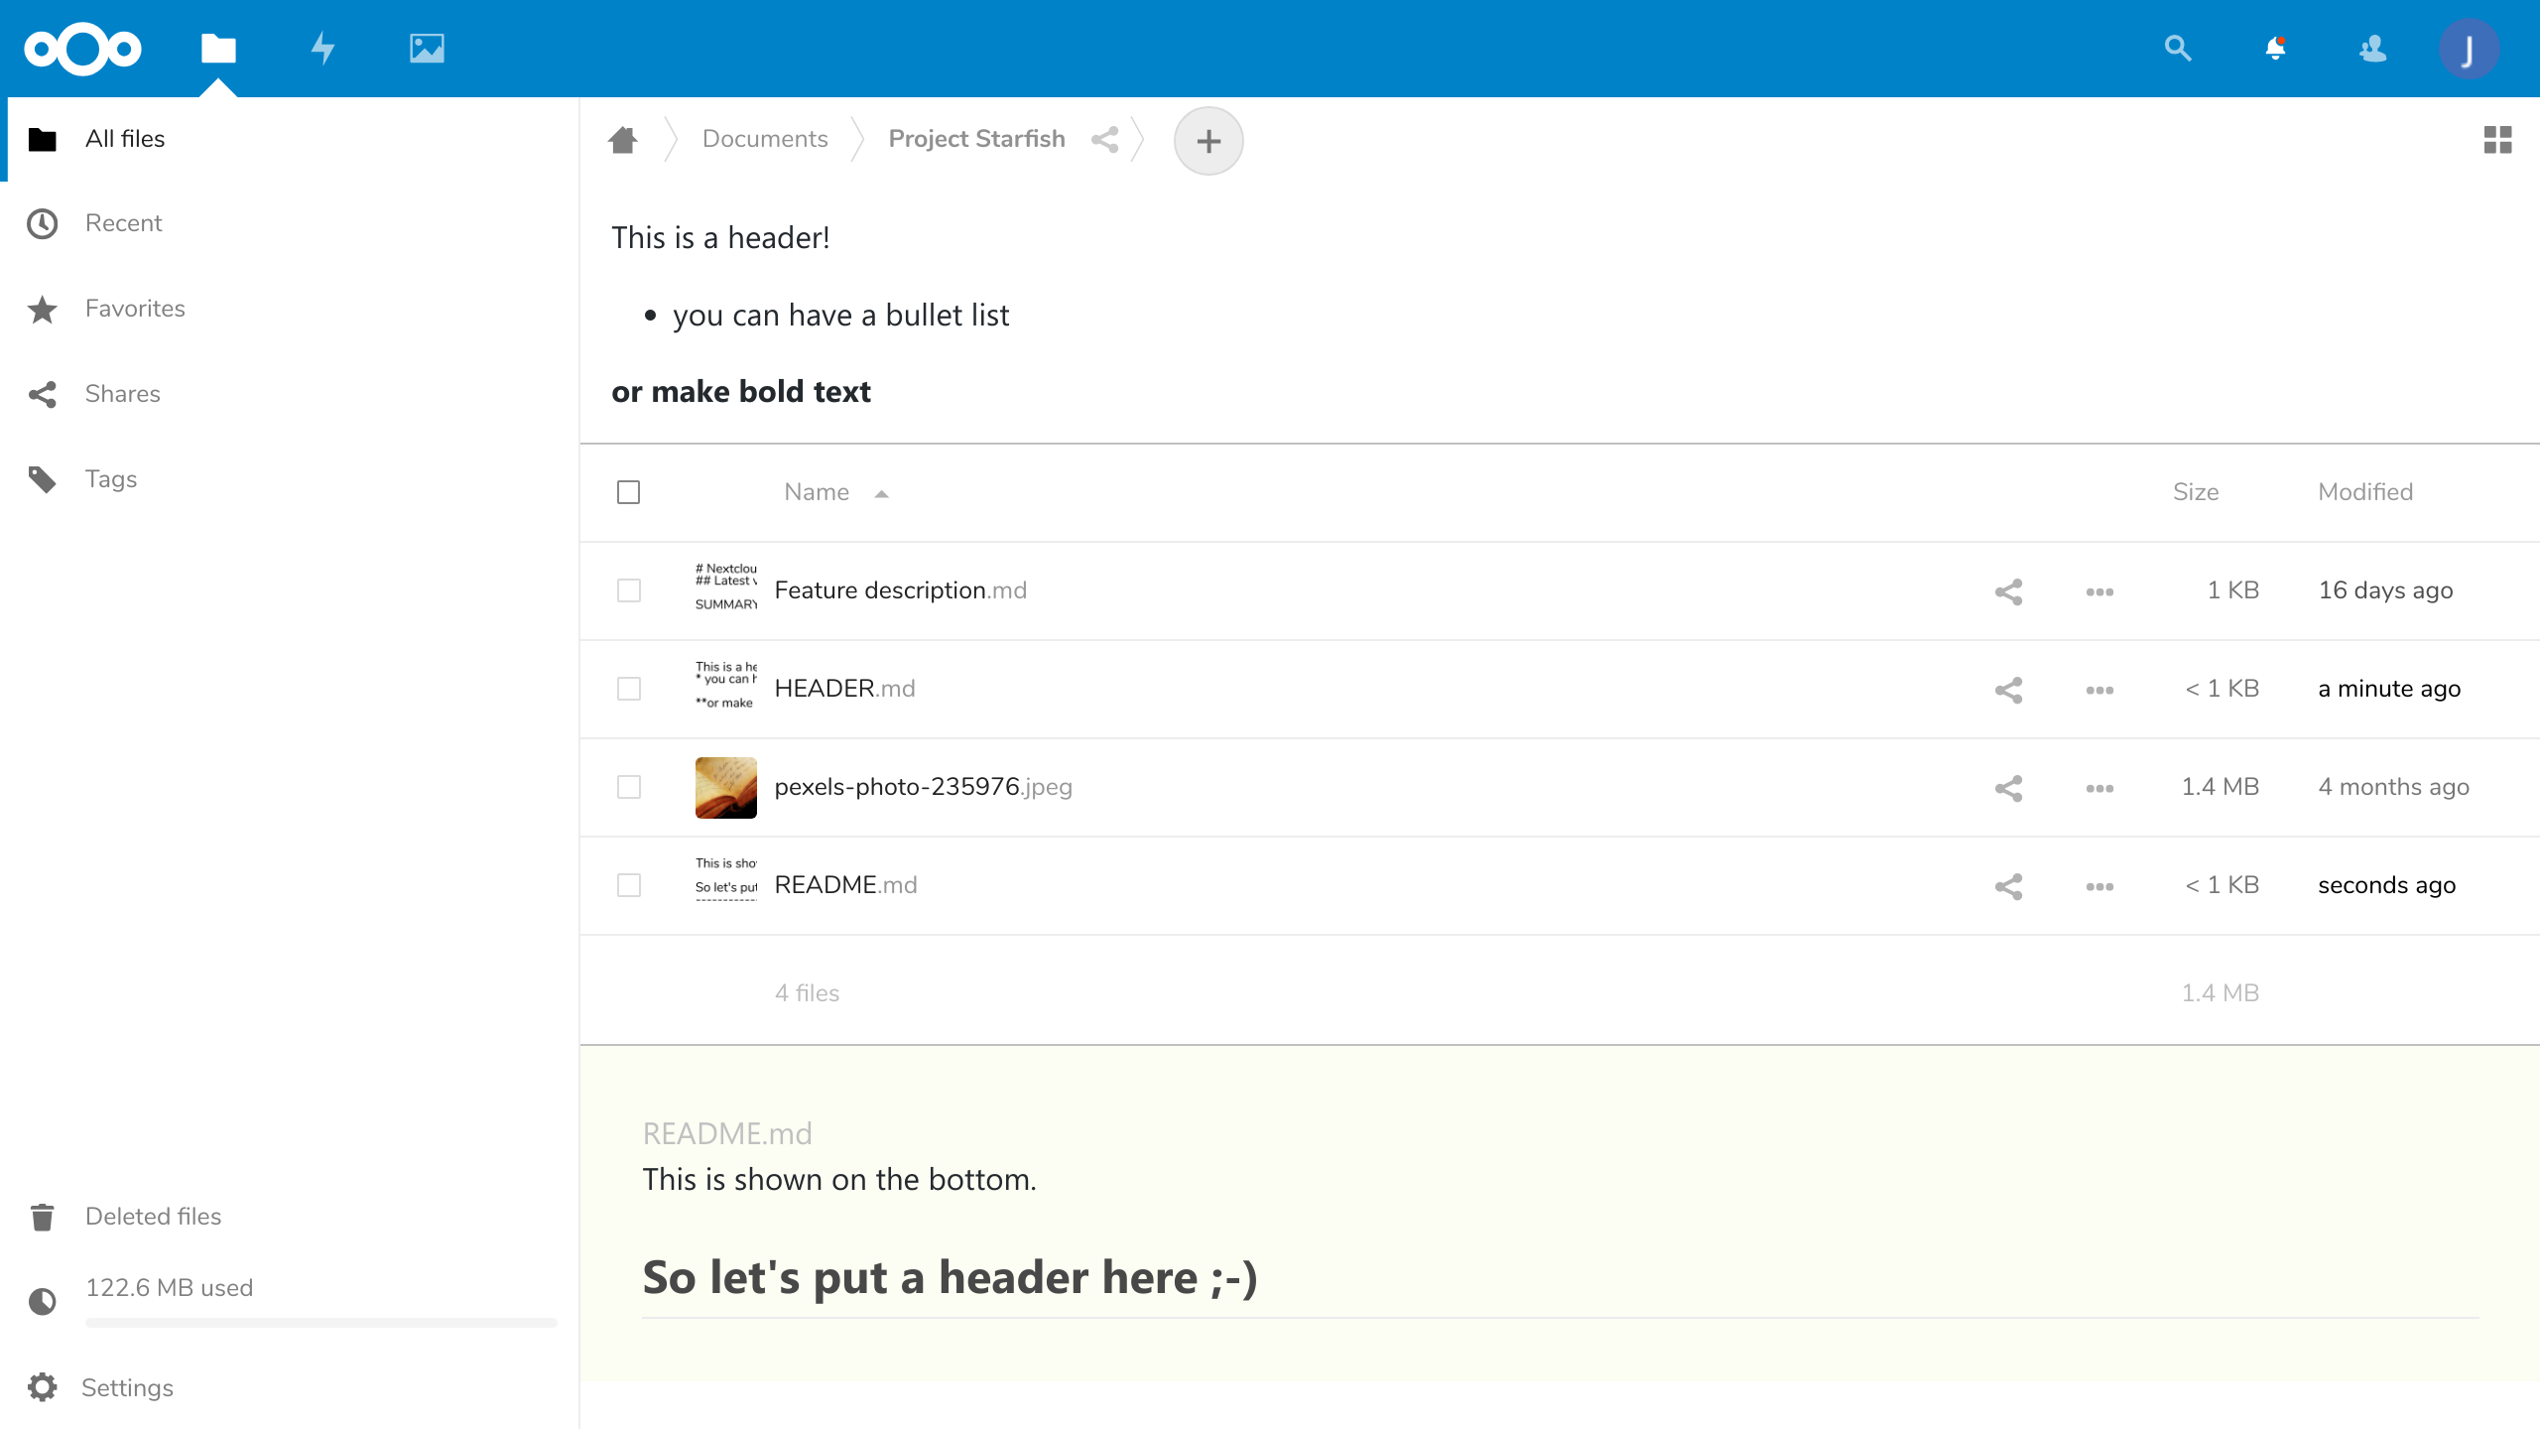Open pexels-photo-235976.jpeg file
The image size is (2540, 1429).
pyautogui.click(x=923, y=787)
